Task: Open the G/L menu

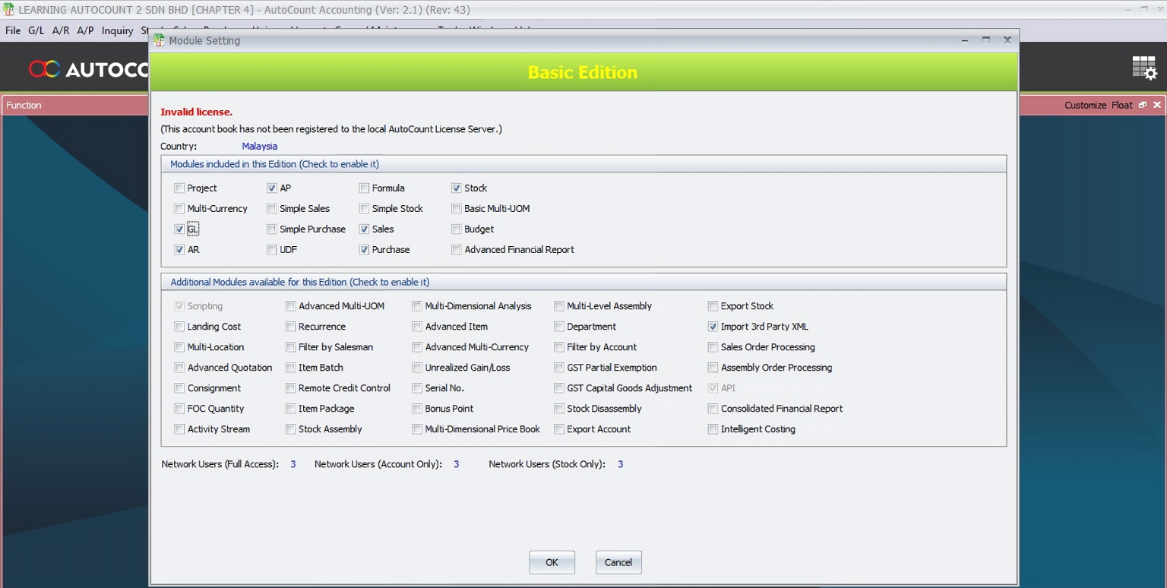Action: pos(36,30)
